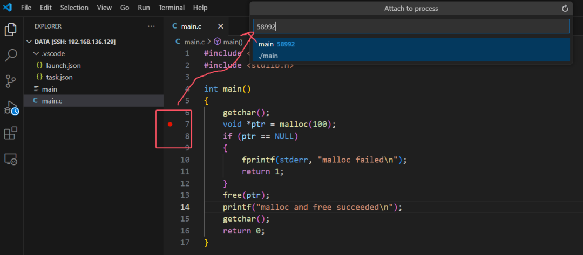Open the Source Control view
The width and height of the screenshot is (583, 255).
tap(11, 81)
